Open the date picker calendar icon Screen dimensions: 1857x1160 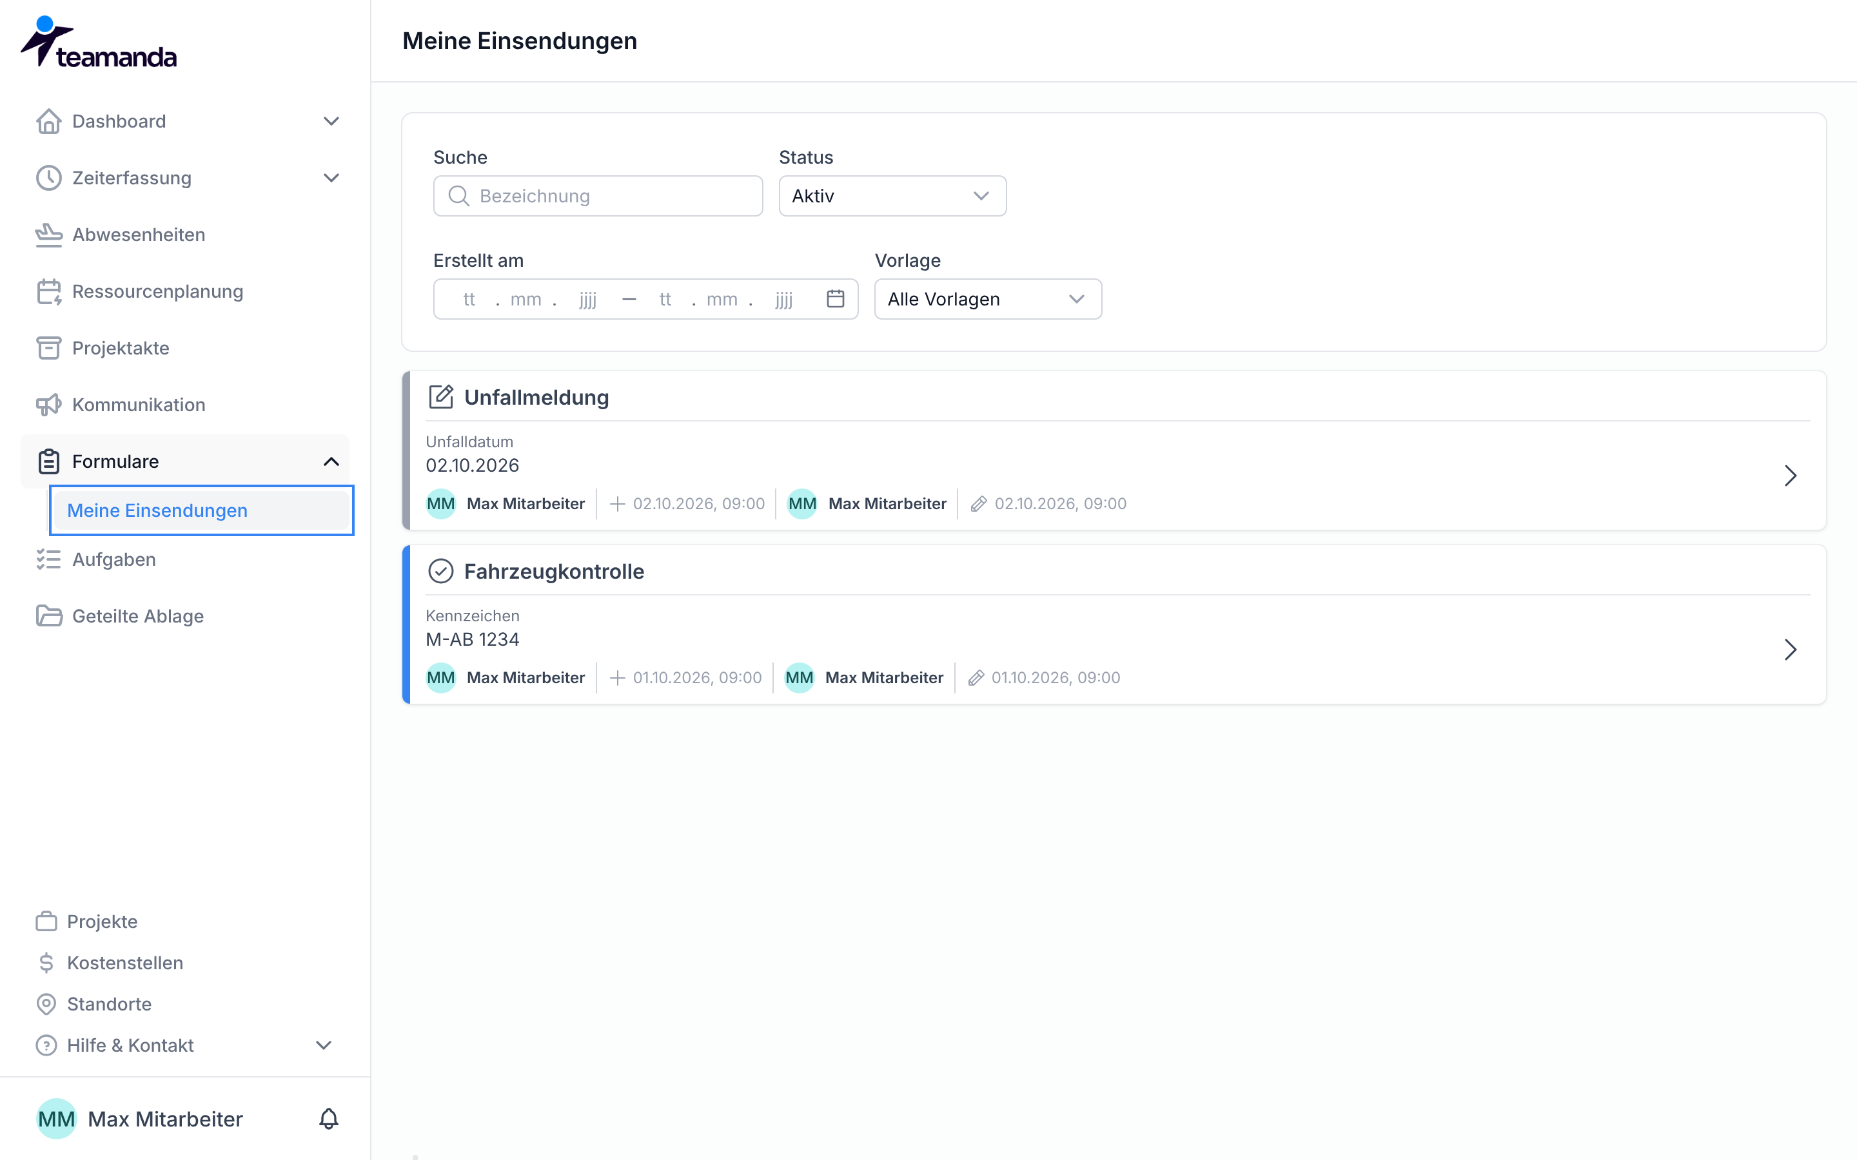tap(836, 298)
